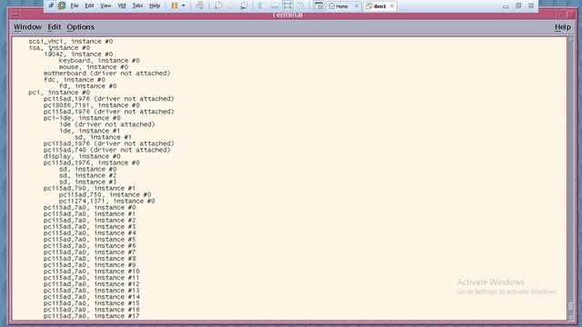This screenshot has width=582, height=327.
Task: Open Terminal Options menu
Action: point(81,27)
